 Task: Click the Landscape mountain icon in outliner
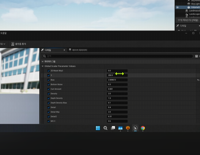187,14
